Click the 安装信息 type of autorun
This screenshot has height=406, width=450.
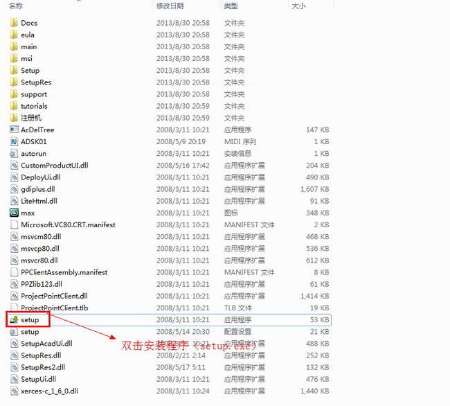coord(237,153)
